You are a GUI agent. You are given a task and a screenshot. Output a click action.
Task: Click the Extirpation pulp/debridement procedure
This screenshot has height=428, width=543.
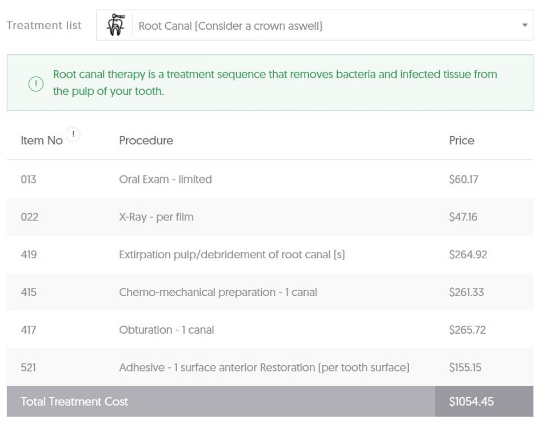[232, 254]
